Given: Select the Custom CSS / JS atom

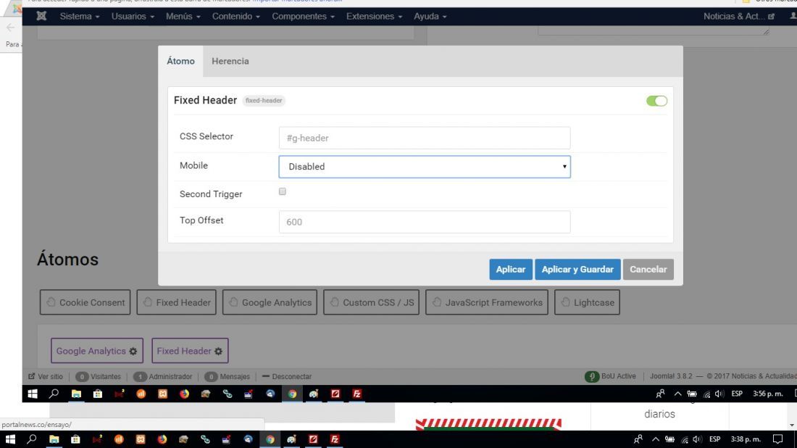Looking at the screenshot, I should point(371,302).
